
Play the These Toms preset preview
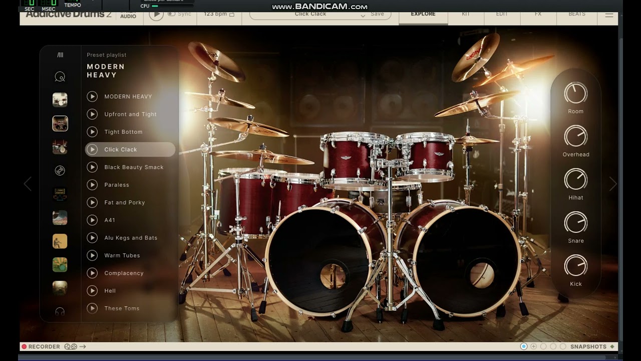click(92, 308)
